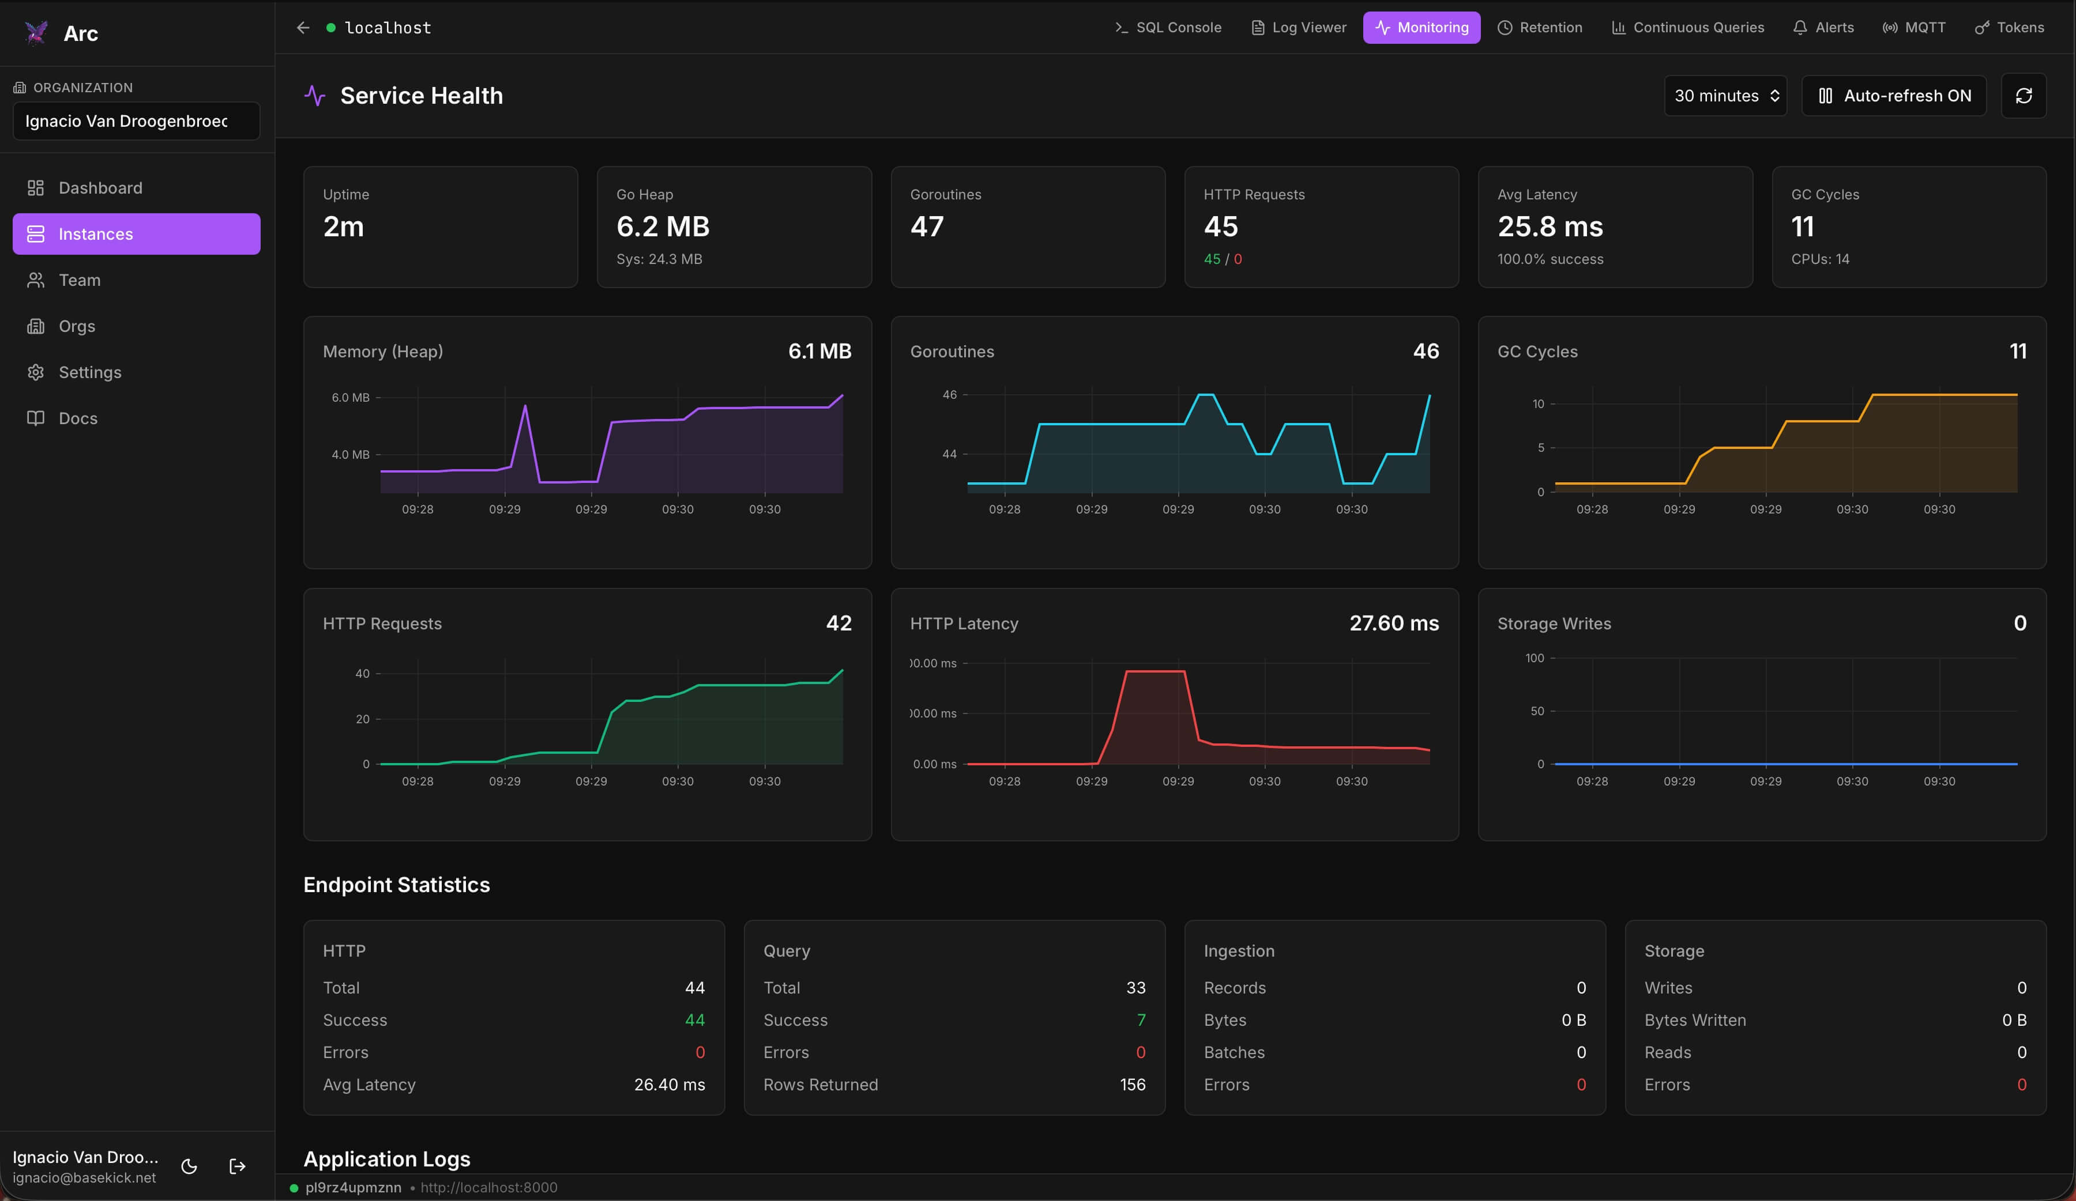Click the Application Logs heading
Screen dimensions: 2076x1201
(387, 1159)
